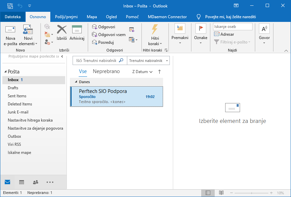The image size is (291, 197).
Task: Open the Z Datum sort dropdown
Action: pyautogui.click(x=142, y=72)
